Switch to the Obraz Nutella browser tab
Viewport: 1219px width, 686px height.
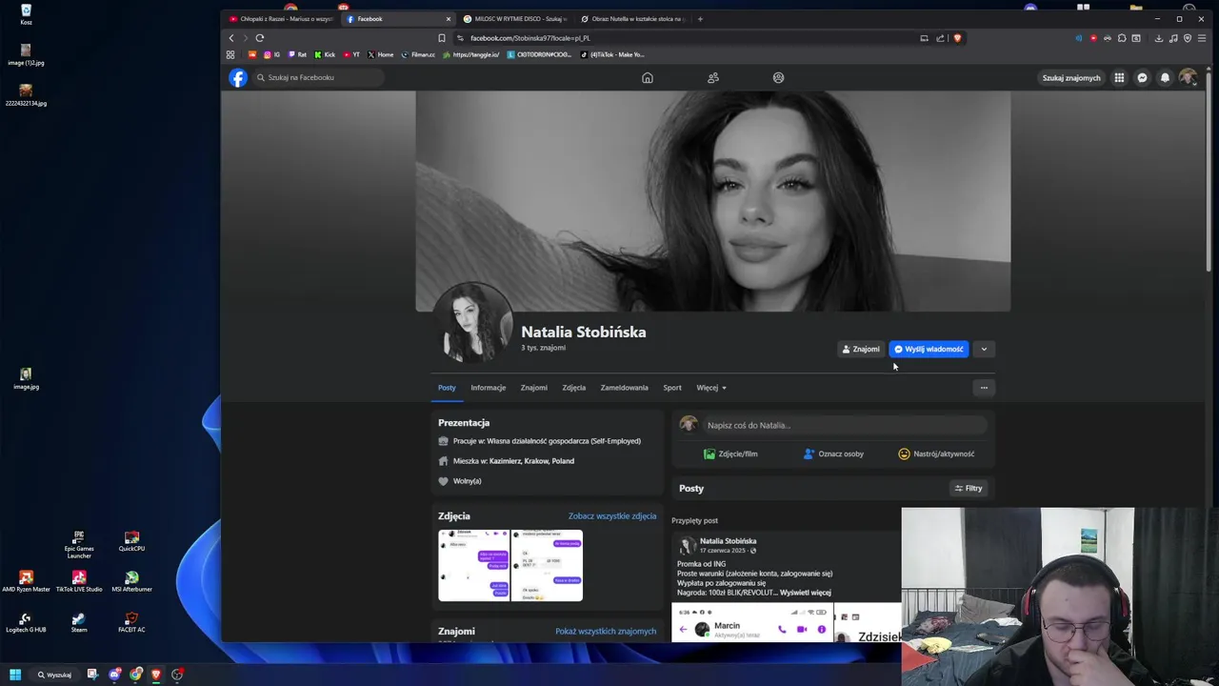[x=633, y=19]
